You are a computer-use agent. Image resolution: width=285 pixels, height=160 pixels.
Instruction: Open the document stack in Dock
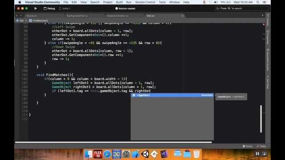(x=178, y=154)
